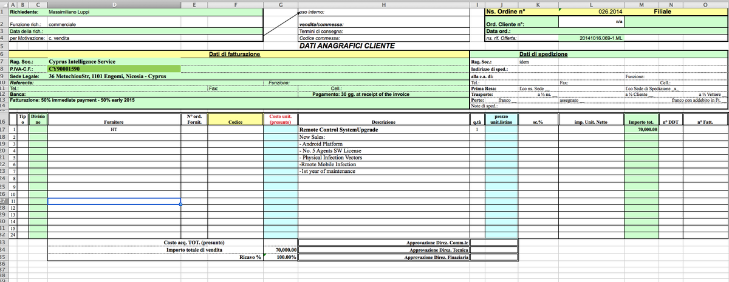Click 'Codice commessa:' cell

pyautogui.click(x=384, y=38)
